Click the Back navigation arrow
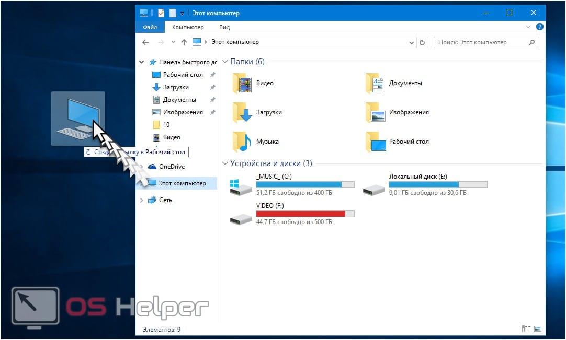The height and width of the screenshot is (340, 566). [145, 42]
